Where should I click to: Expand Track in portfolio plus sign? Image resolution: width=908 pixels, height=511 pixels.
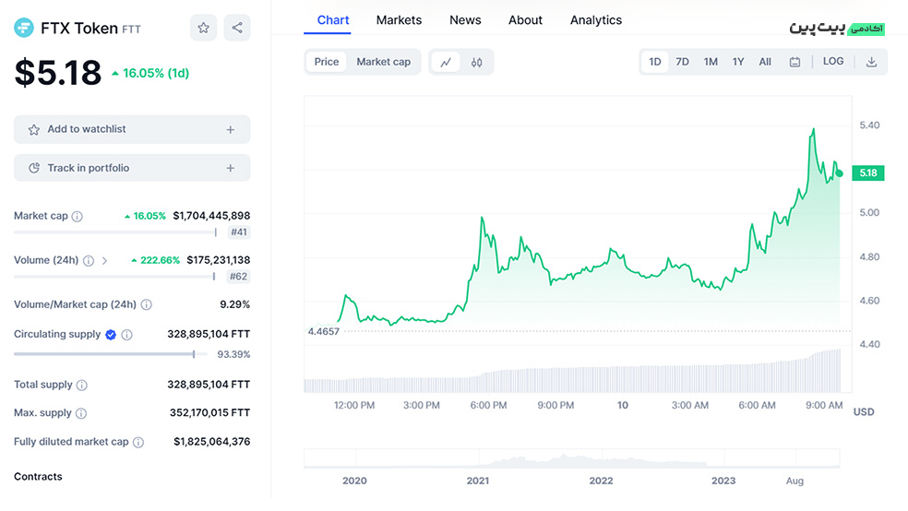pyautogui.click(x=231, y=169)
